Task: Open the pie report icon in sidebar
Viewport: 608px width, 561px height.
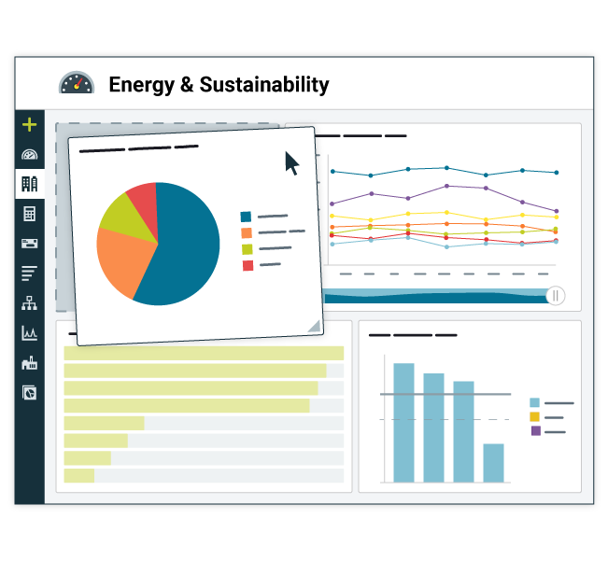Action: pyautogui.click(x=30, y=393)
